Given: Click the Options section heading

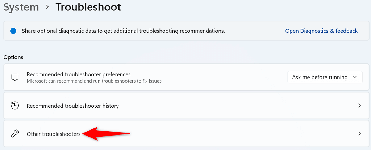Looking at the screenshot, I should (x=13, y=57).
